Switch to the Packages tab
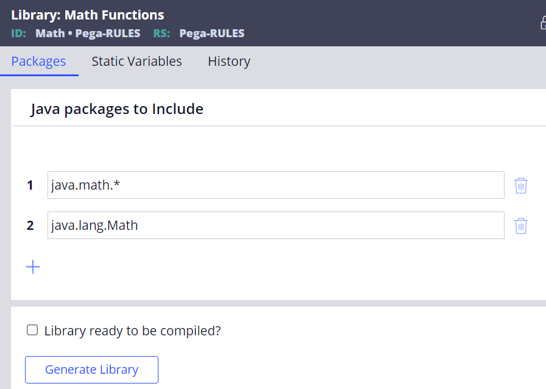Viewport: 546px width, 389px height. pos(38,62)
